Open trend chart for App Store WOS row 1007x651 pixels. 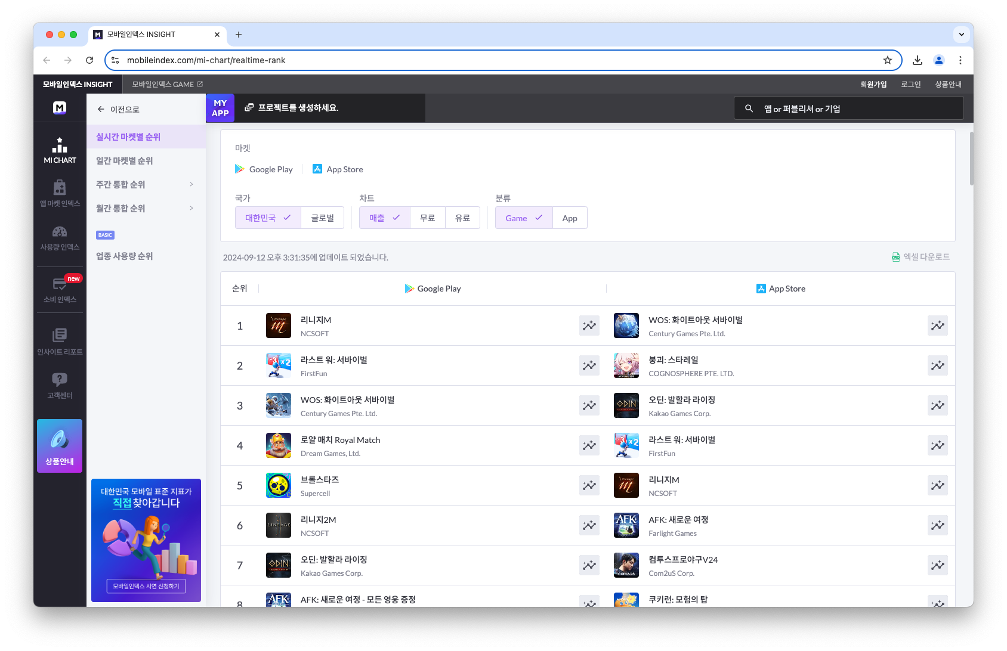coord(938,325)
